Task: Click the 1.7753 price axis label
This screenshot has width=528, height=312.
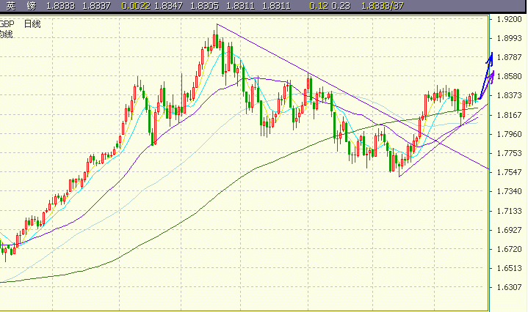Action: (x=509, y=154)
